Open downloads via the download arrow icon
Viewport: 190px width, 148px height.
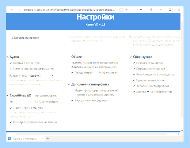point(141,10)
